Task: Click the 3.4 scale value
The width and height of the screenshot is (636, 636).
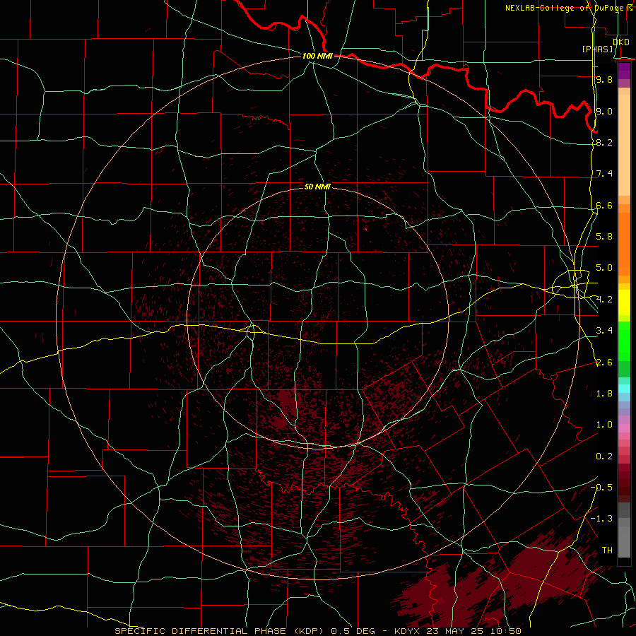Action: [604, 331]
